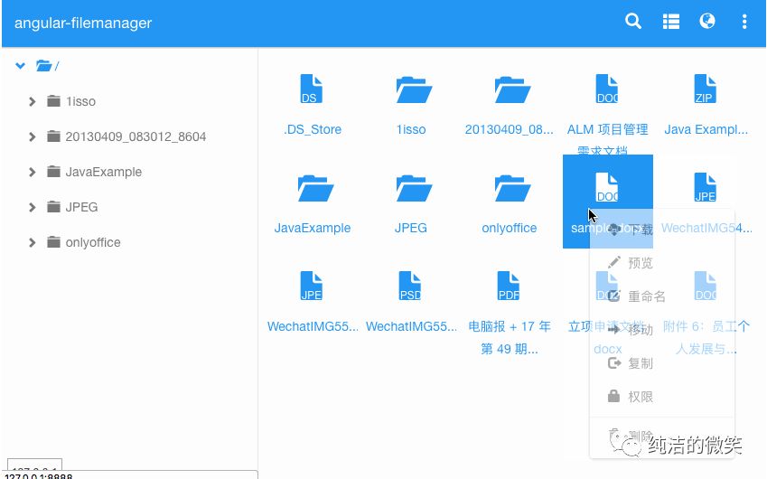The image size is (767, 479).
Task: Select the root folder icon in tree
Action: pyautogui.click(x=44, y=66)
